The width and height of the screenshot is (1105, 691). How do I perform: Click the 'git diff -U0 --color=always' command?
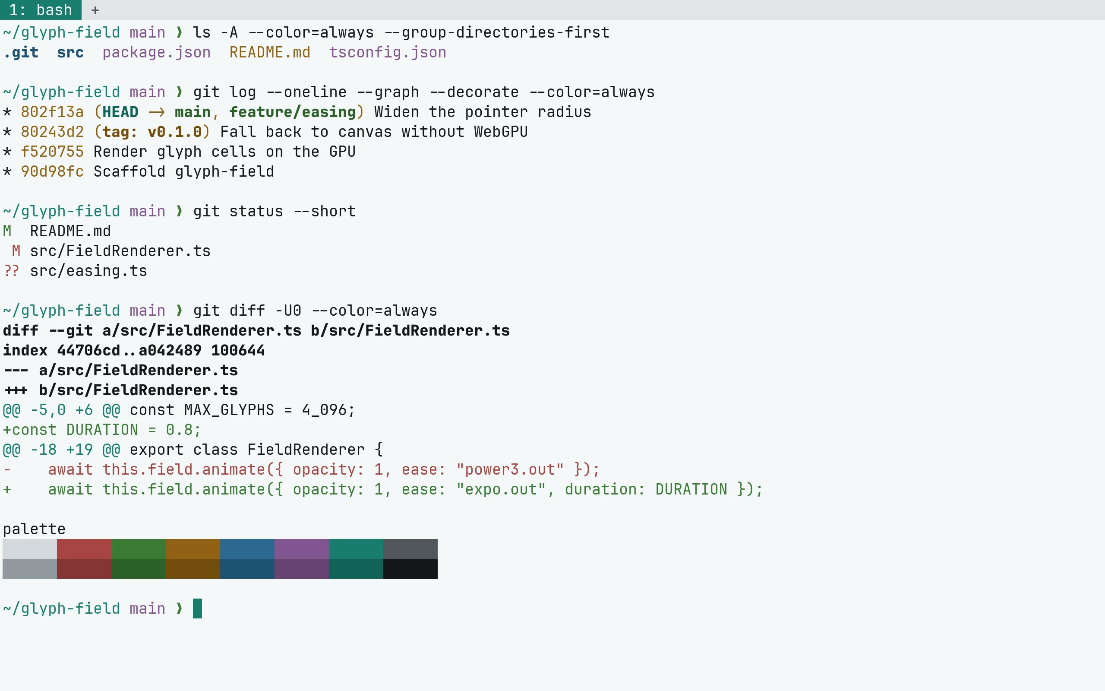point(315,311)
